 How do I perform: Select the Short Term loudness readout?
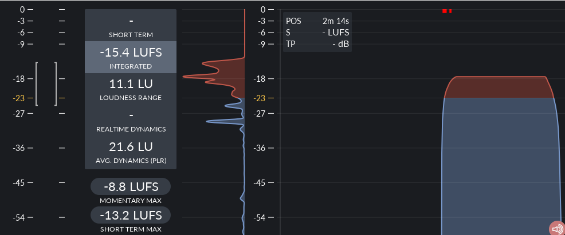click(x=131, y=26)
